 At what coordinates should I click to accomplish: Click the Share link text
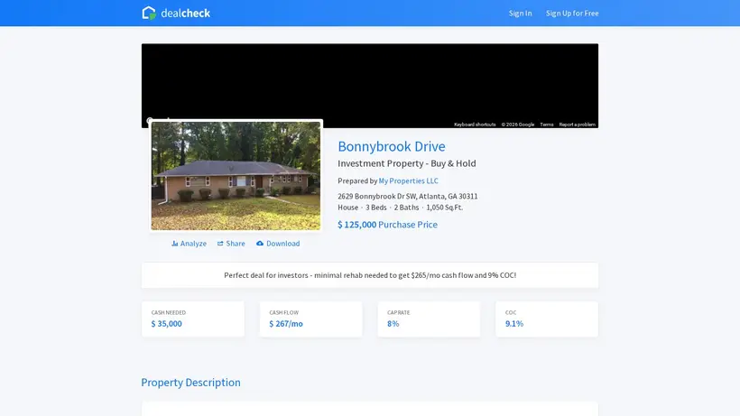tap(236, 244)
